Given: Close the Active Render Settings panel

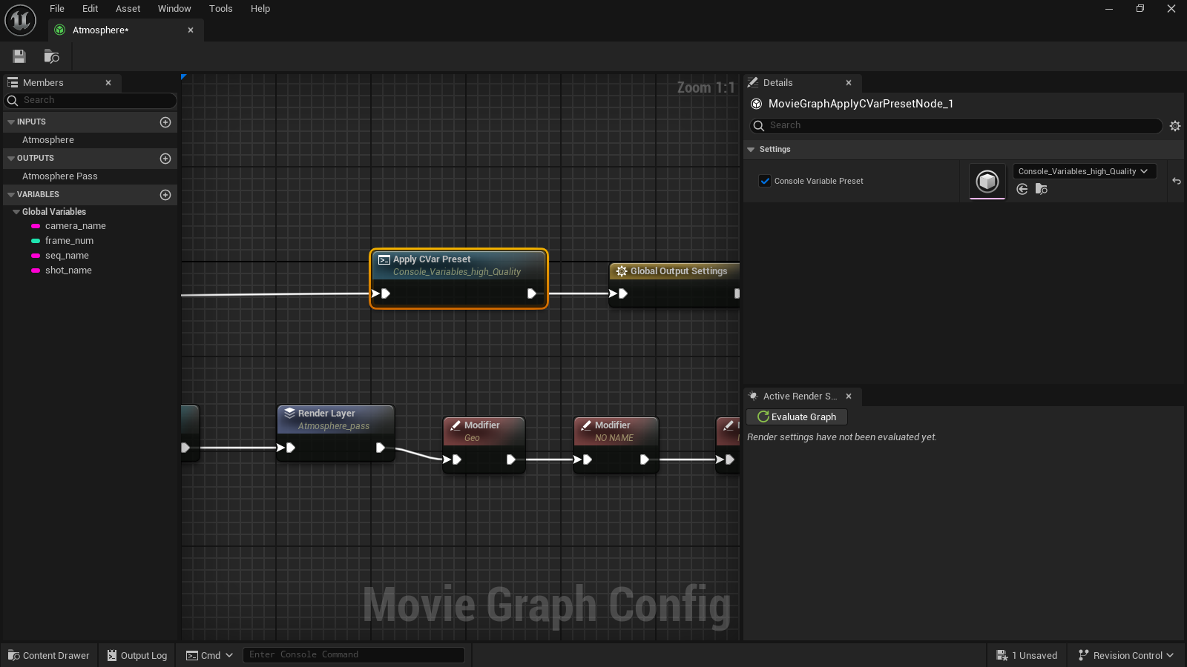Looking at the screenshot, I should [849, 396].
